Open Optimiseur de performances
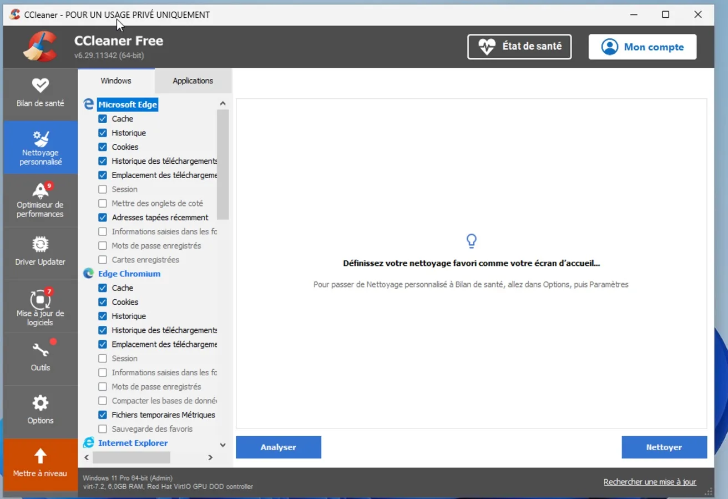This screenshot has width=728, height=499. [40, 199]
